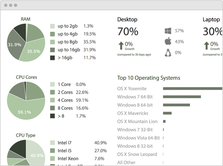The height and width of the screenshot is (166, 223).
Task: Click the 'Windows 7 32-Bit' label
Action: pyautogui.click(x=135, y=130)
